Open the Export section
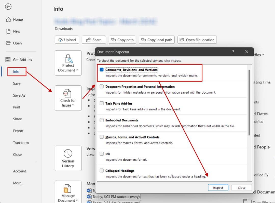 point(18,131)
